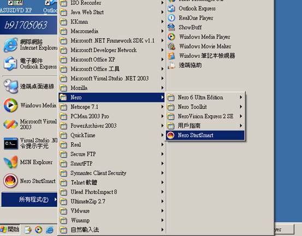The height and width of the screenshot is (236, 302).
Task: Click the arrow next to NeroVision Express 2 SE
Action: 241,116
